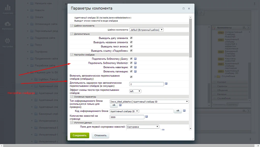
Task: Expand the Контент group in components panel
Action: pos(215,82)
